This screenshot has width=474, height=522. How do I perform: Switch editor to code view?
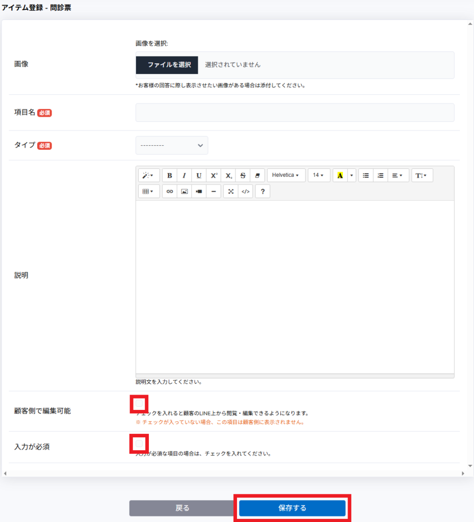coord(246,191)
